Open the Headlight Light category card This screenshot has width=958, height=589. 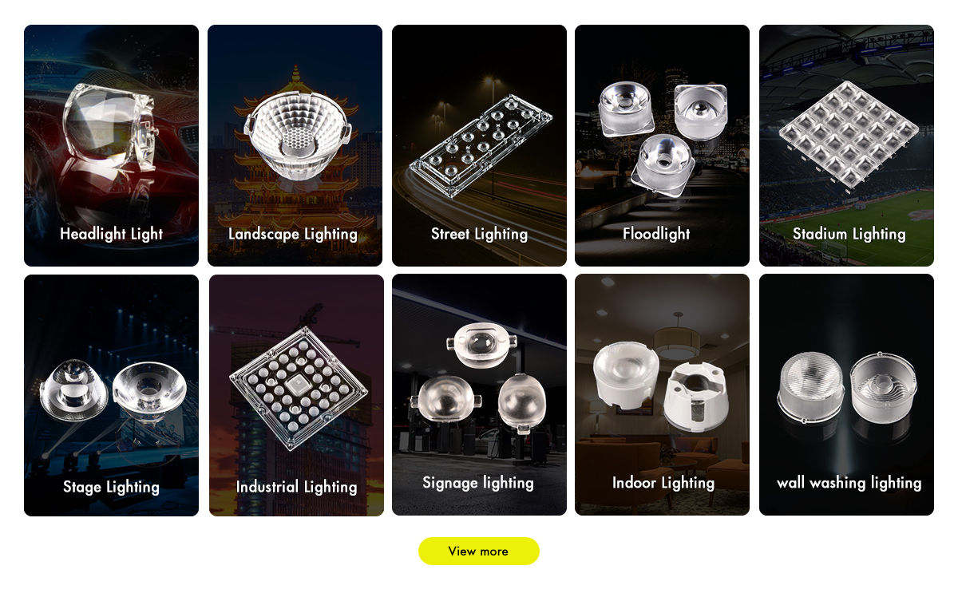tap(111, 145)
